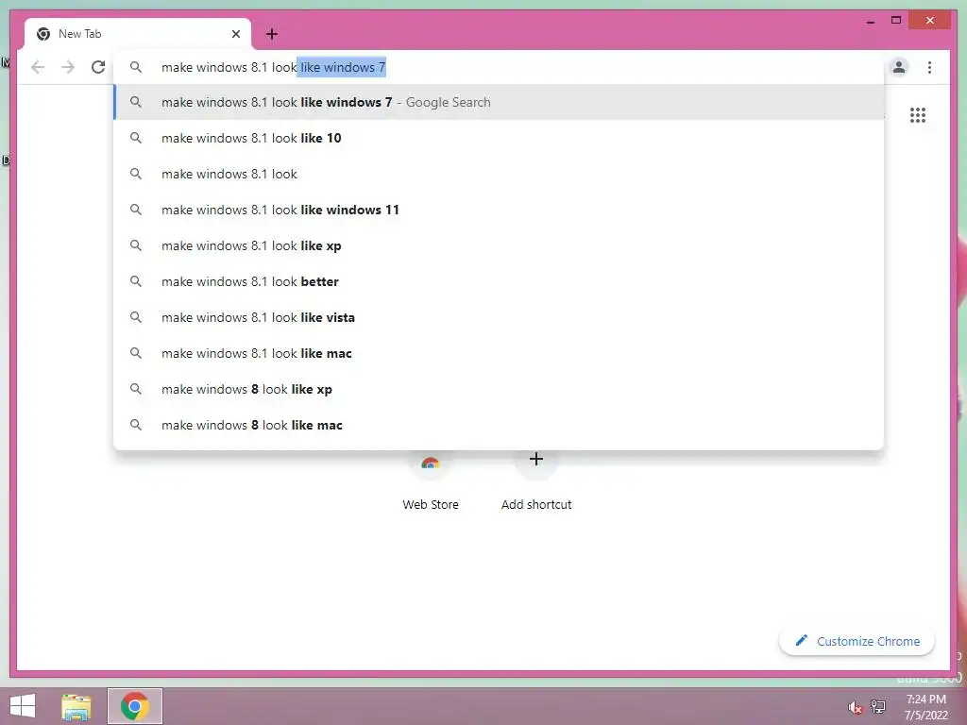Choose suggestion 'look like vista'

(499, 317)
